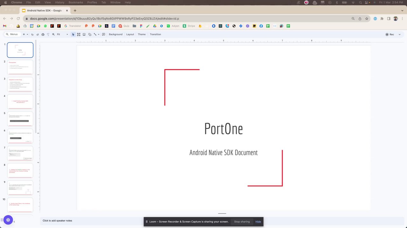The height and width of the screenshot is (228, 407).
Task: Click the PortOne title text on slide
Action: [x=224, y=129]
